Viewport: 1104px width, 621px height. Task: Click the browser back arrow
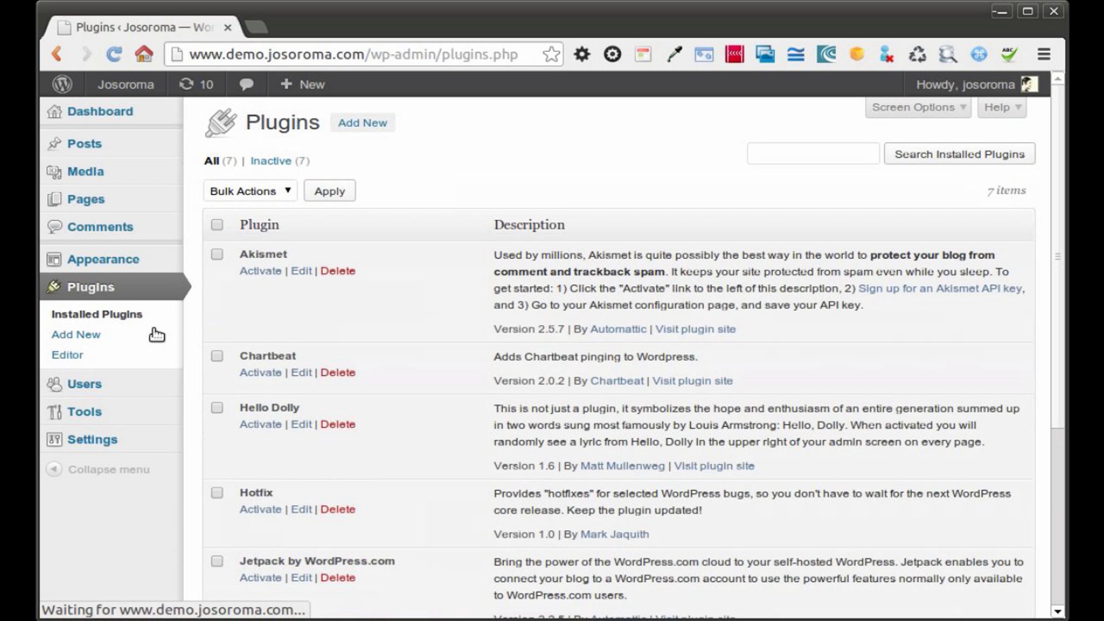point(57,54)
